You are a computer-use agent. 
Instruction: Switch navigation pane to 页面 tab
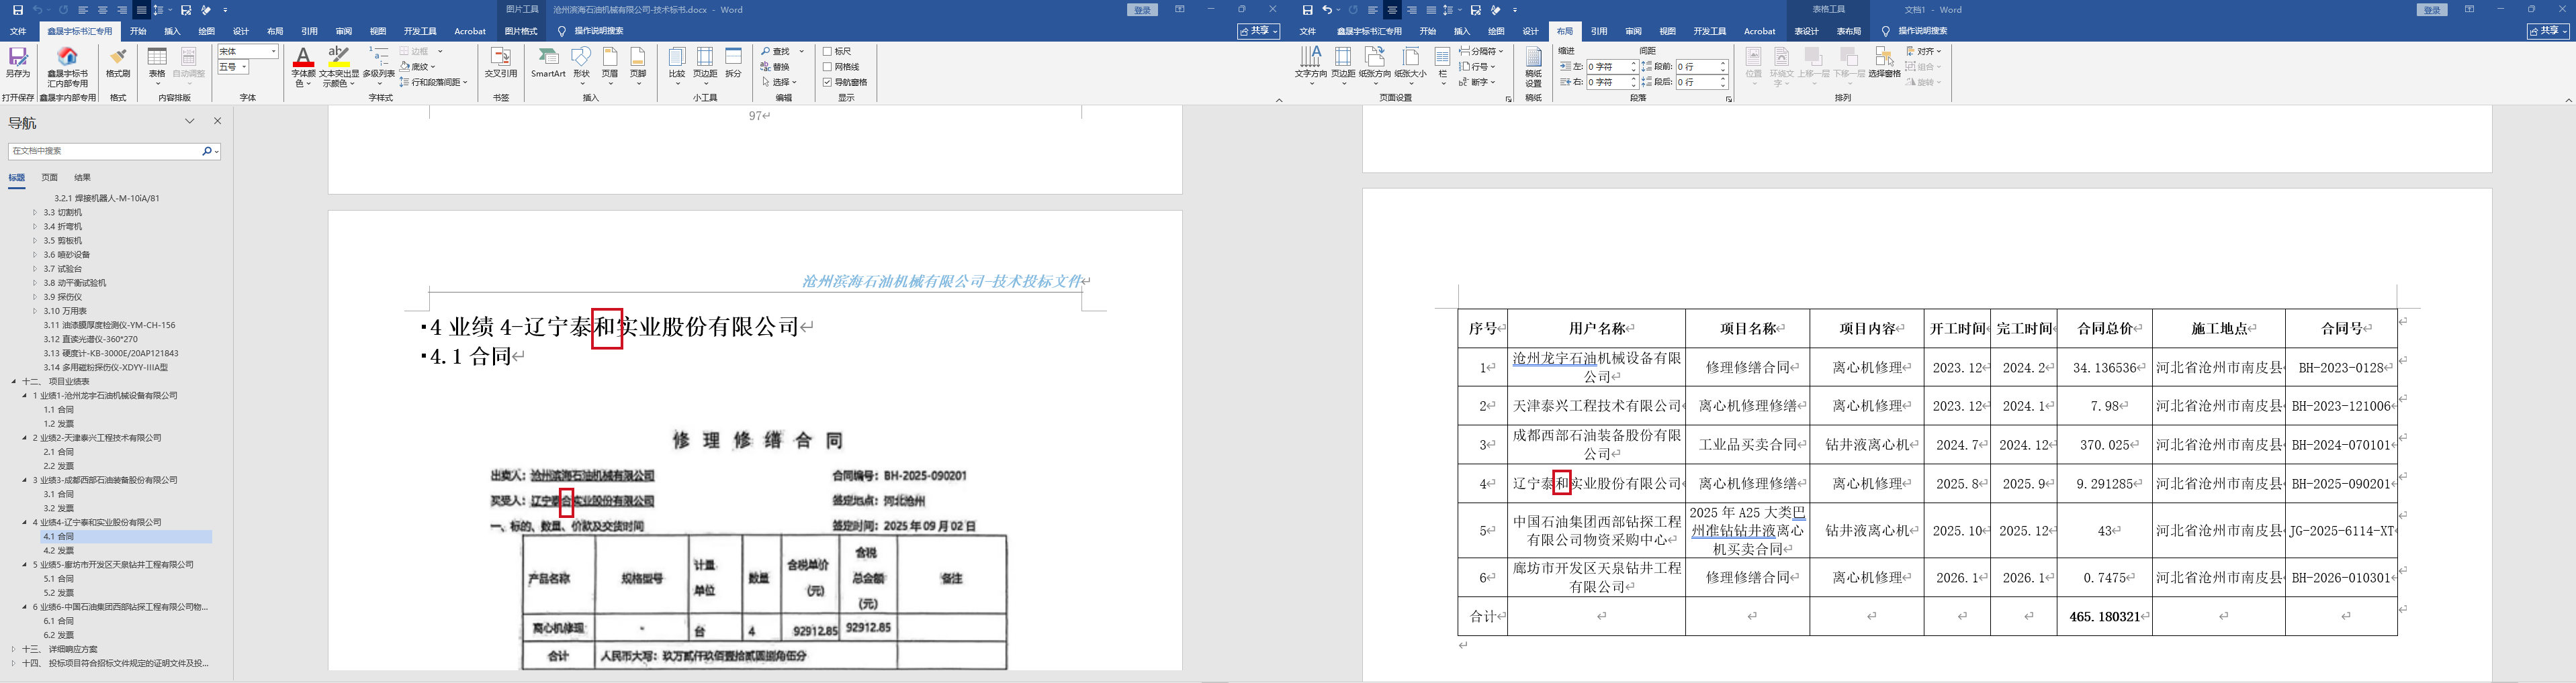click(50, 178)
